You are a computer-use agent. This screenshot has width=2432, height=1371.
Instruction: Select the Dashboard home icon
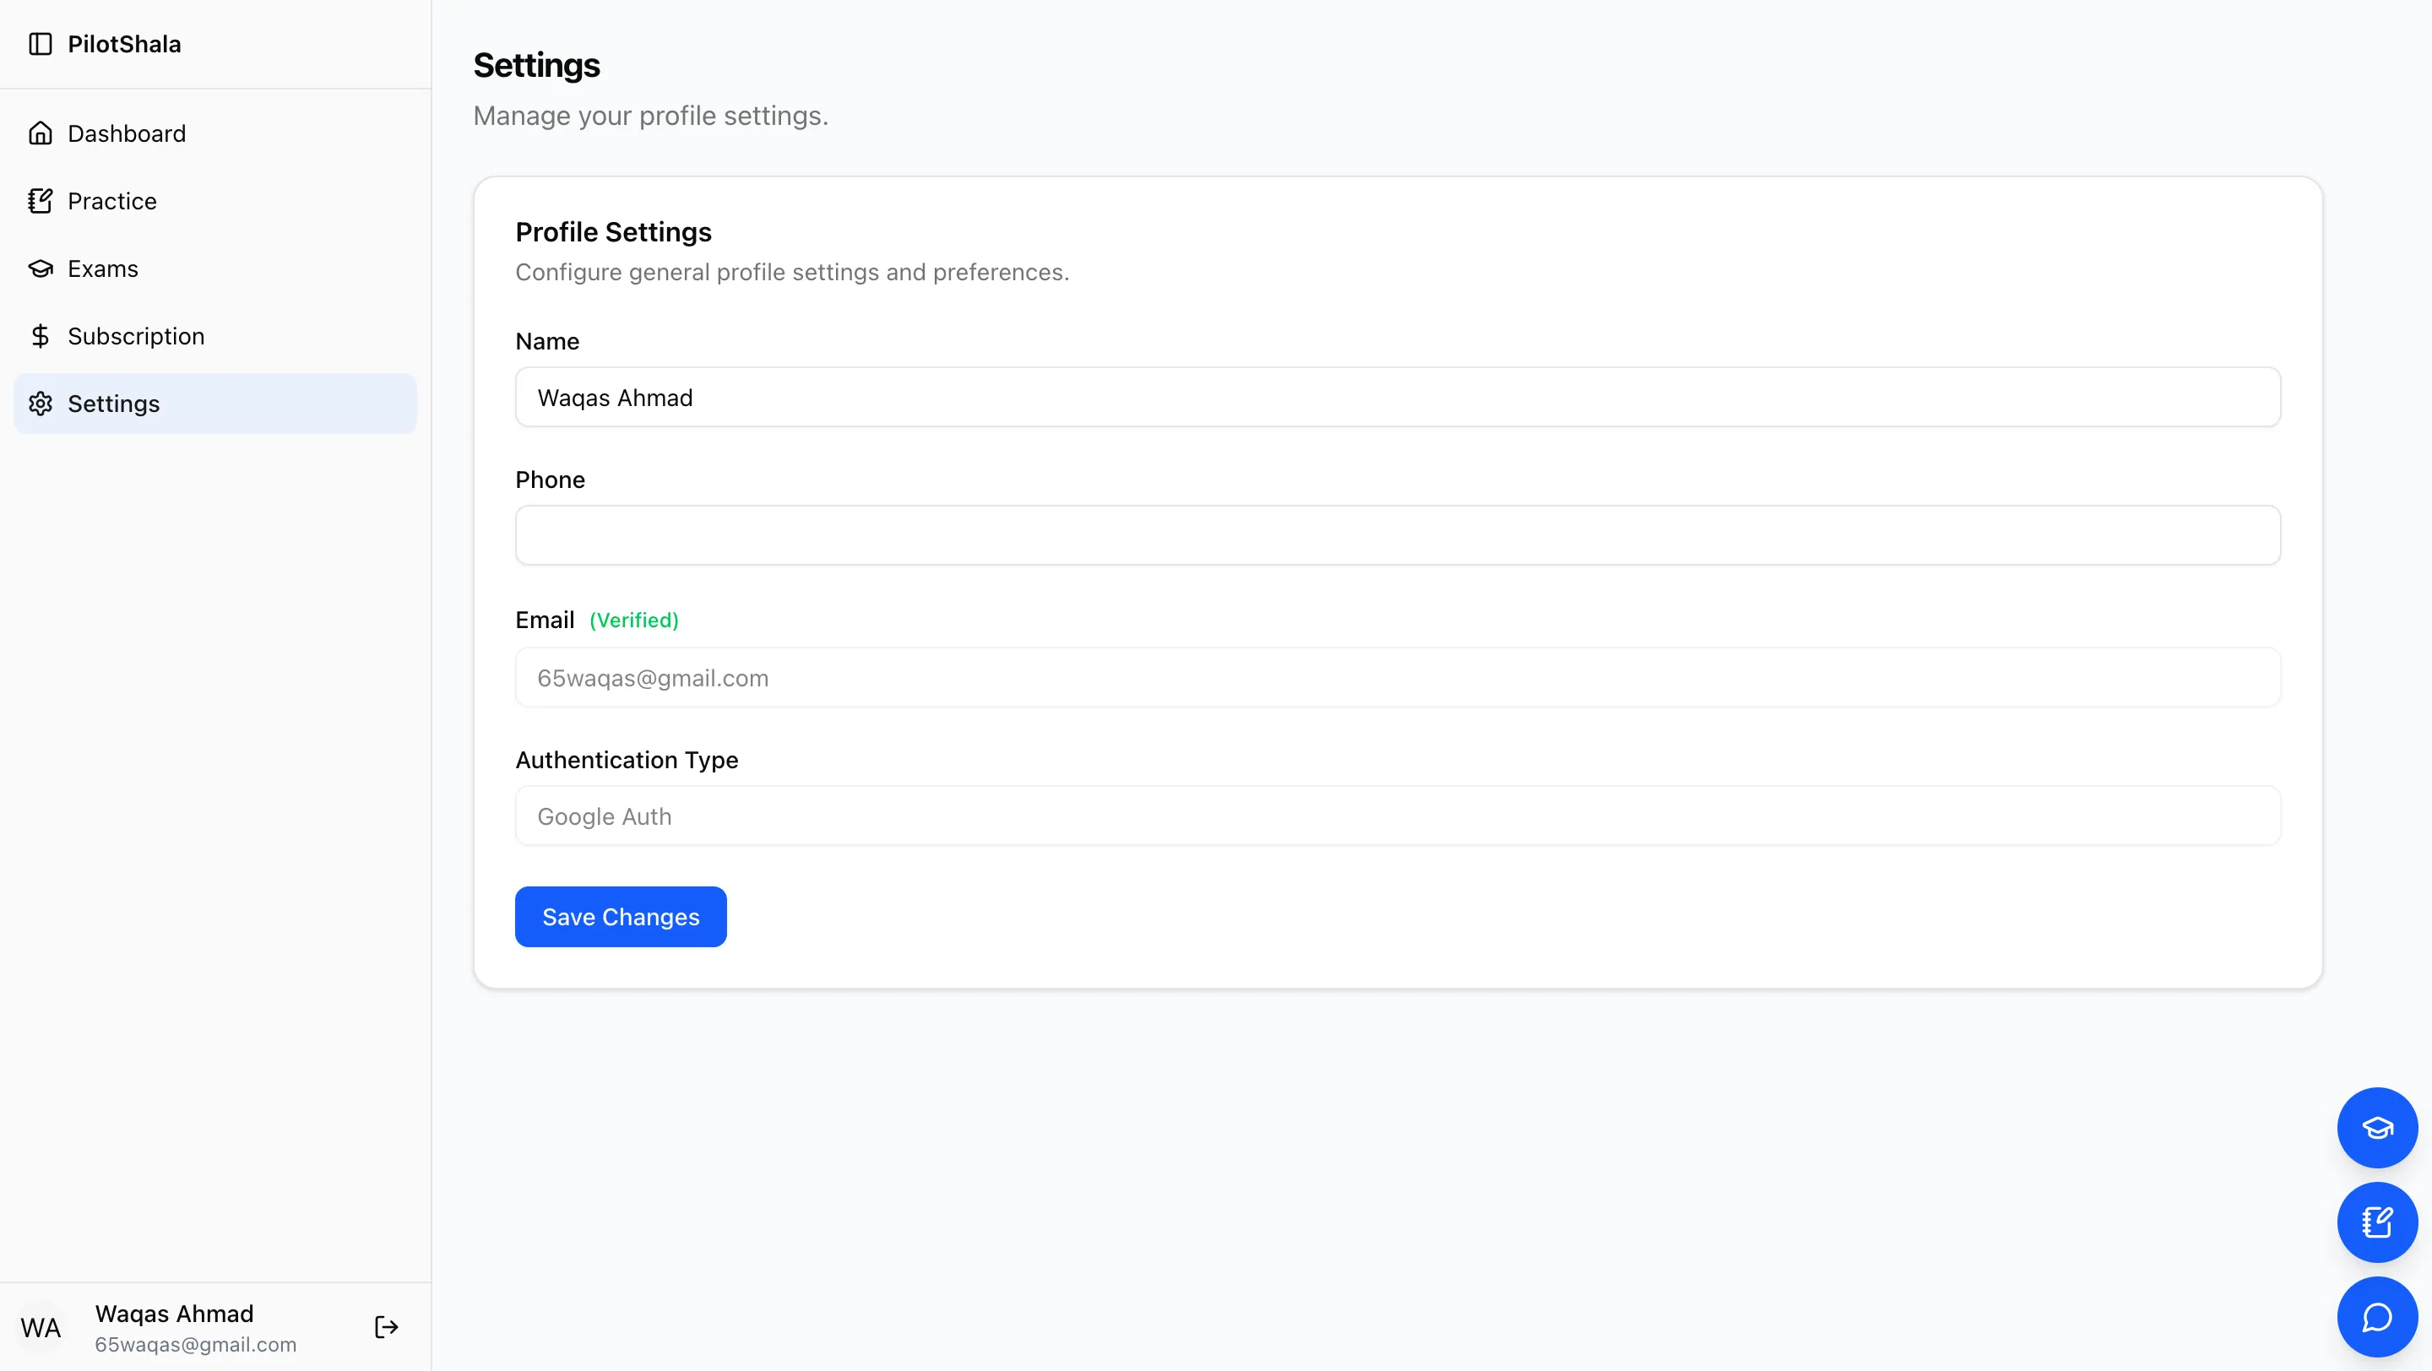coord(41,133)
